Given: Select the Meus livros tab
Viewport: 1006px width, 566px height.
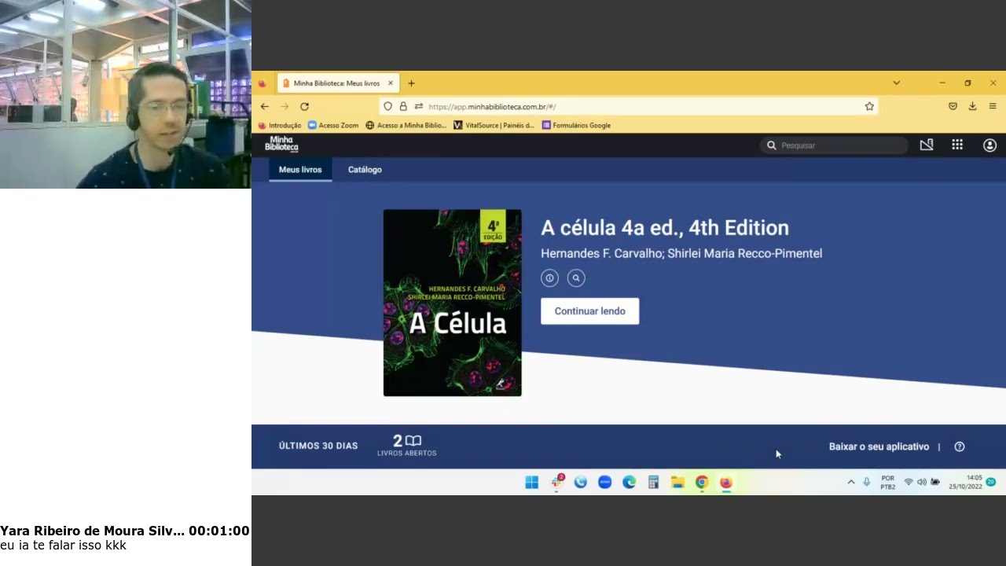Looking at the screenshot, I should [300, 170].
